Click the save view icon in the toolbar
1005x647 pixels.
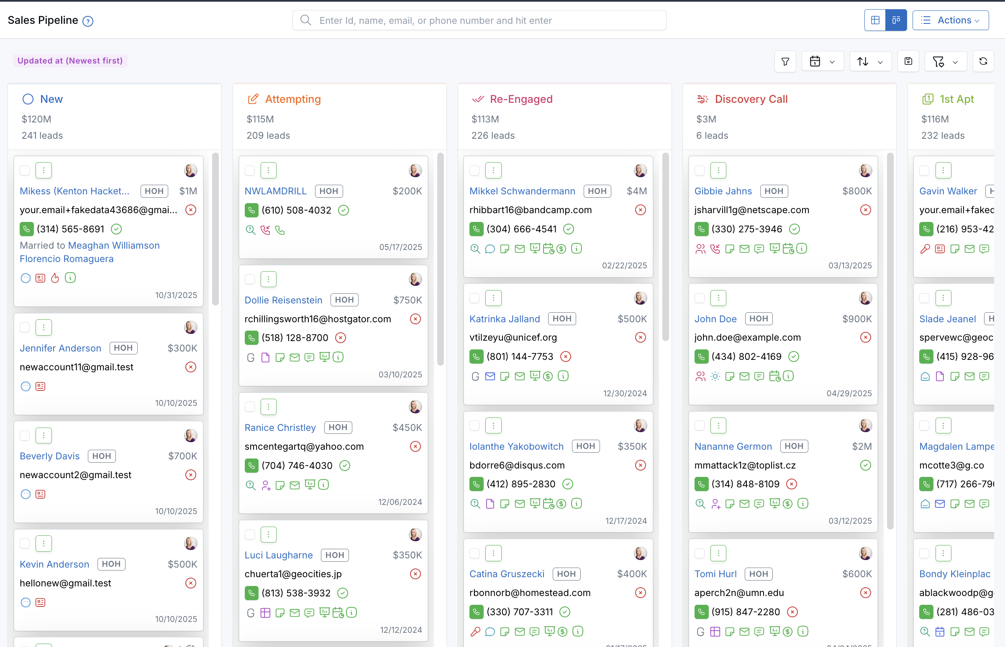pyautogui.click(x=908, y=61)
